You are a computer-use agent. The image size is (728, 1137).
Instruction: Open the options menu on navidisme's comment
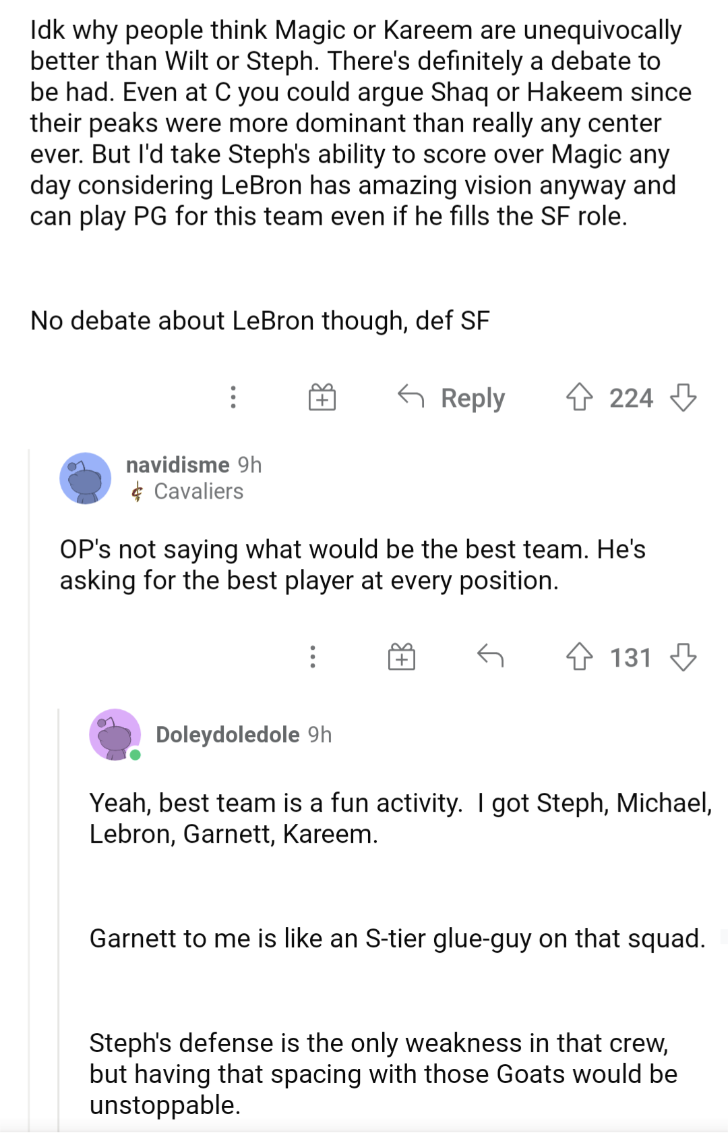click(x=312, y=657)
